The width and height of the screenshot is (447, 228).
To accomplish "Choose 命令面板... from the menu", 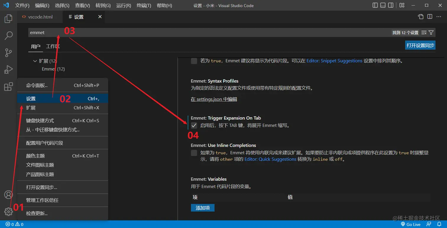I will (x=63, y=86).
